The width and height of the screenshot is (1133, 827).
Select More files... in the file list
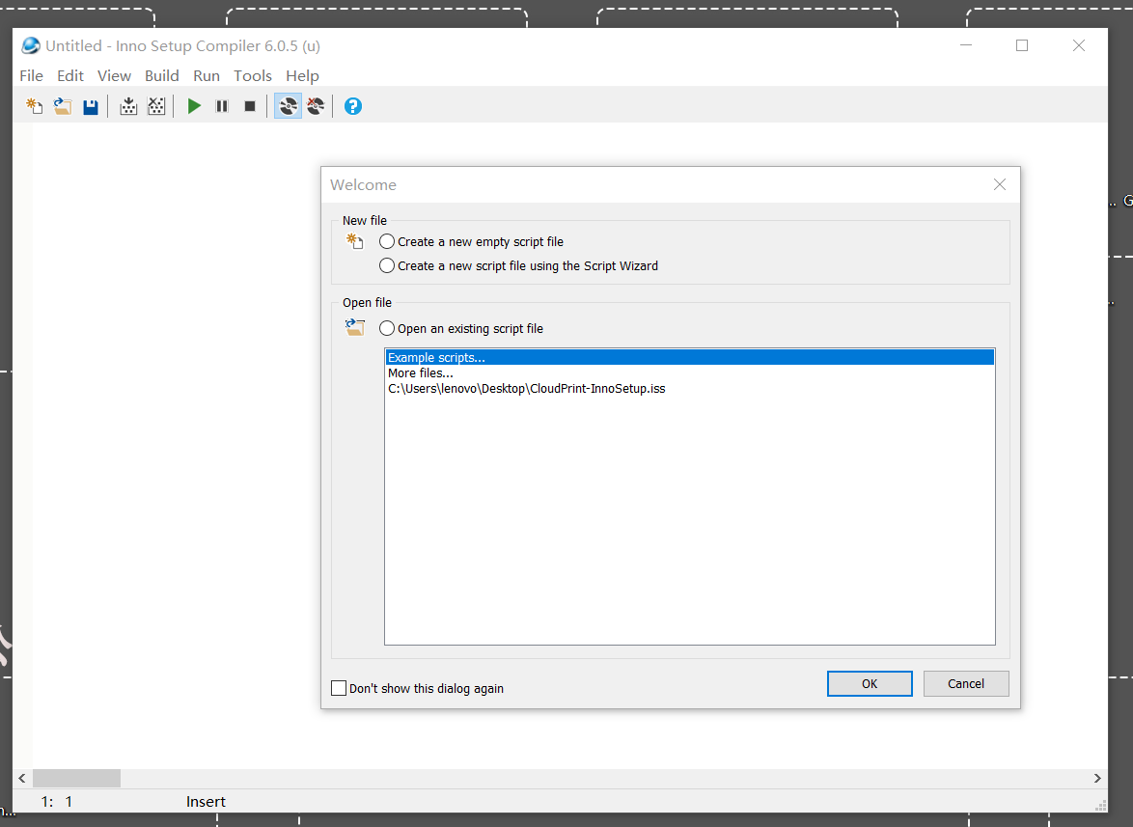coord(690,373)
